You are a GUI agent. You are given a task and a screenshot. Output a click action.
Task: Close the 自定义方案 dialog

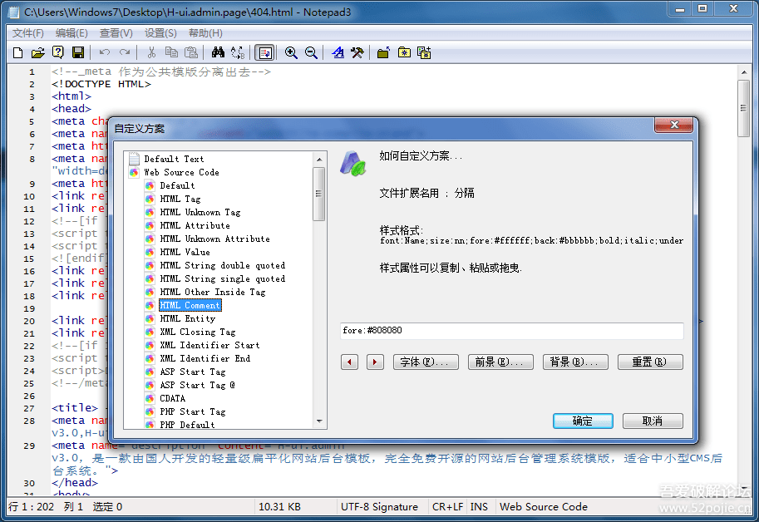674,125
